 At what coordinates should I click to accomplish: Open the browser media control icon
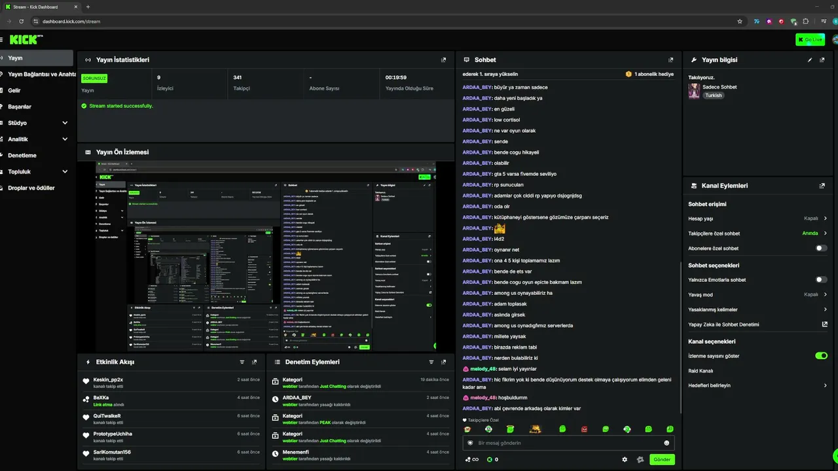[823, 21]
